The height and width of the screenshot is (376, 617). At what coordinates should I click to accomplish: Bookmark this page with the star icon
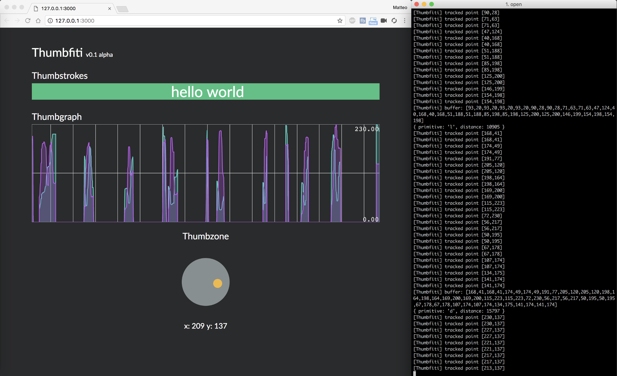click(340, 21)
